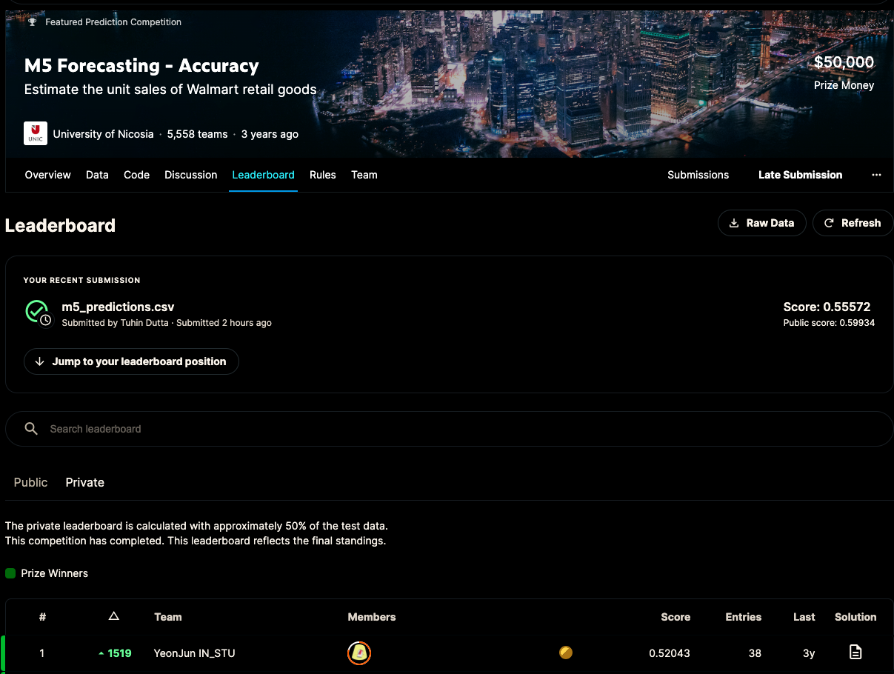Click the 3y last-submission value
The width and height of the screenshot is (894, 674).
(x=809, y=653)
